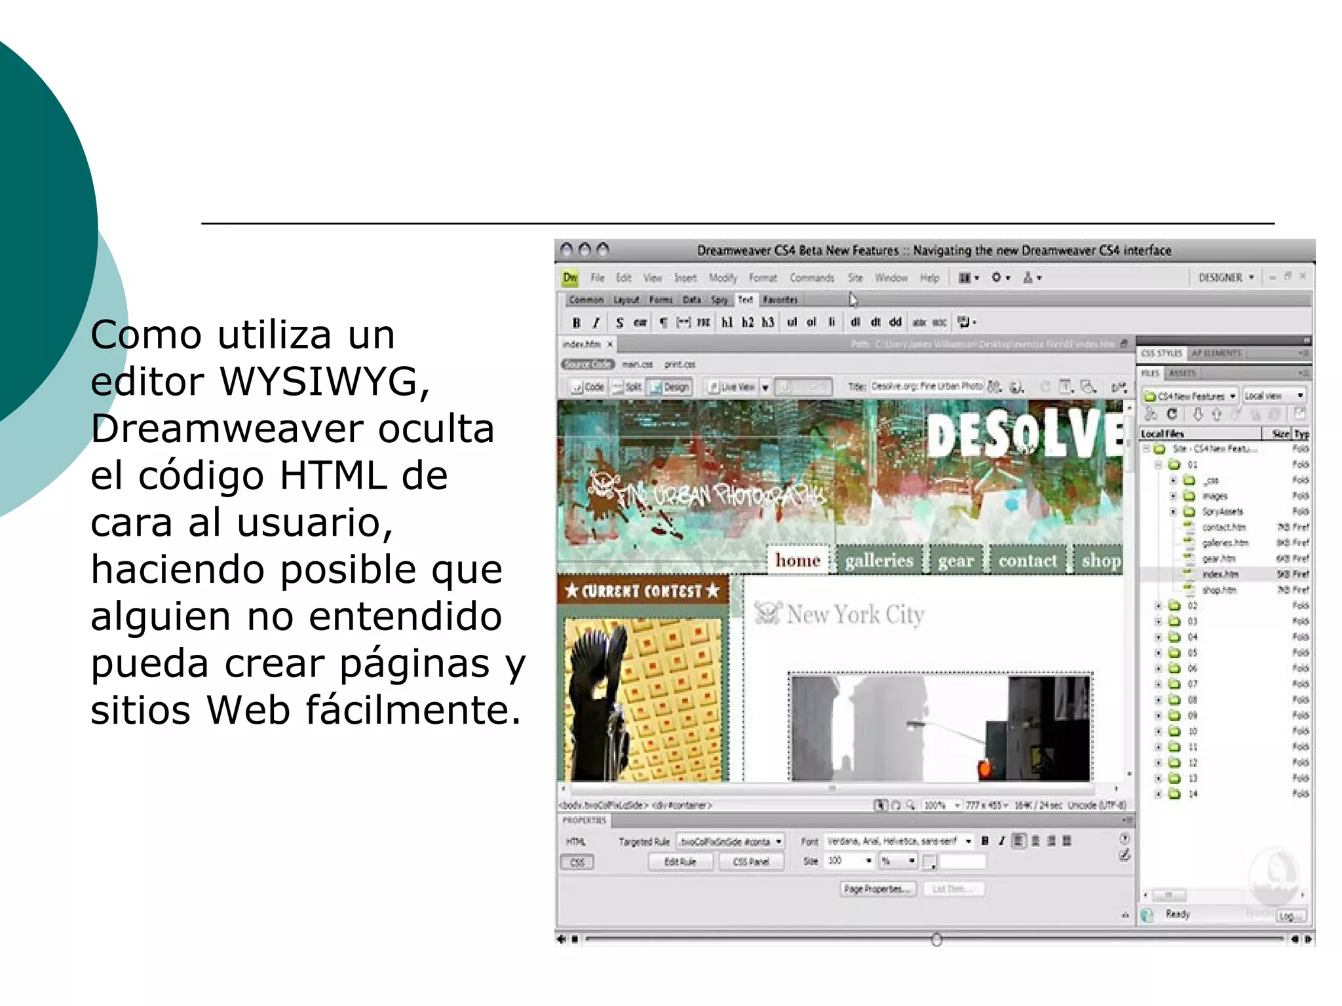This screenshot has width=1342, height=1006.
Task: Click the Bold icon in the Text insert bar
Action: pos(576,322)
